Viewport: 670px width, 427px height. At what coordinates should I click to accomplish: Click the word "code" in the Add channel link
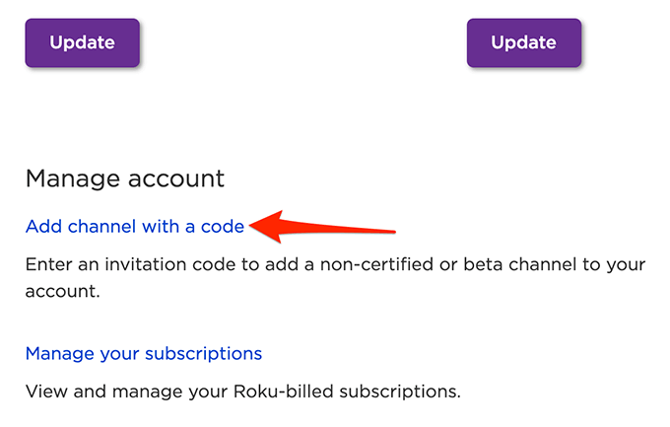(222, 227)
